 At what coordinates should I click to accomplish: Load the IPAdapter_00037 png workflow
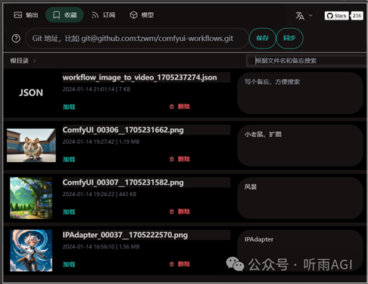[x=69, y=264]
